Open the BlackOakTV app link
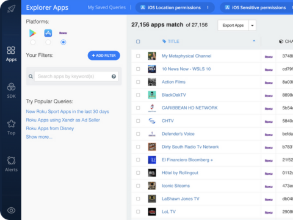The image size is (293, 220). tap(174, 95)
